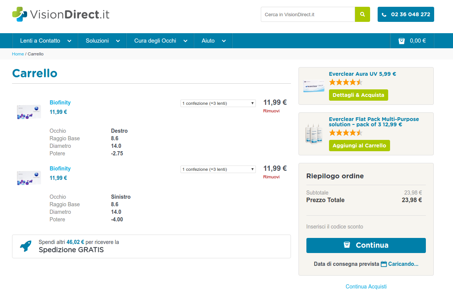
Task: Click the Everclear Aura UV star rating
Action: [346, 82]
